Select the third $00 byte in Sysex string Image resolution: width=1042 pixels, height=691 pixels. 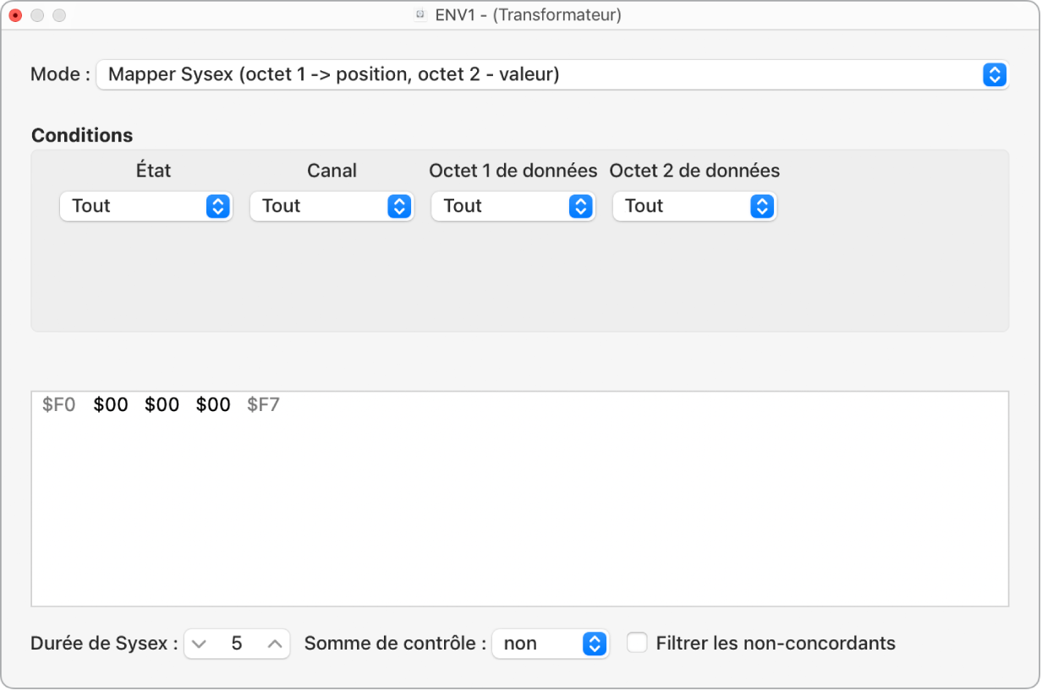coord(213,405)
